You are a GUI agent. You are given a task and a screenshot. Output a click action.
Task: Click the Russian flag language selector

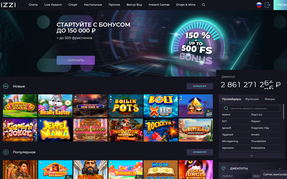point(259,5)
